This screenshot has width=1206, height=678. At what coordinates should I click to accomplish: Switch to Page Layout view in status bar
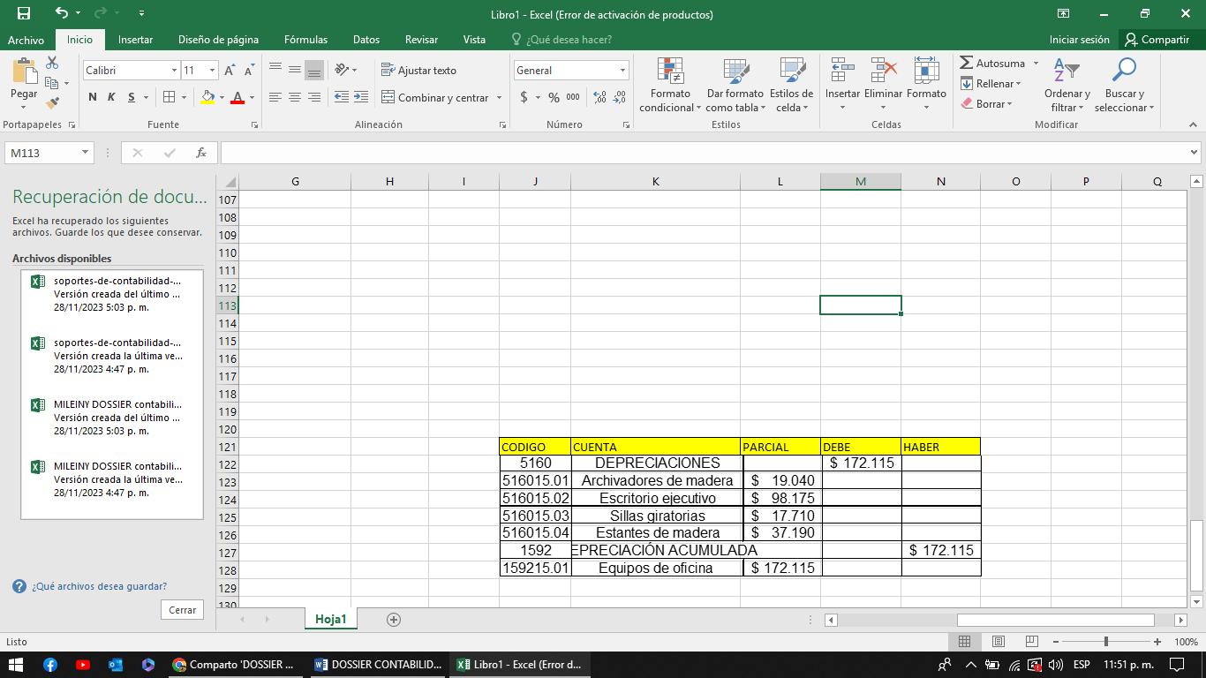pos(998,641)
